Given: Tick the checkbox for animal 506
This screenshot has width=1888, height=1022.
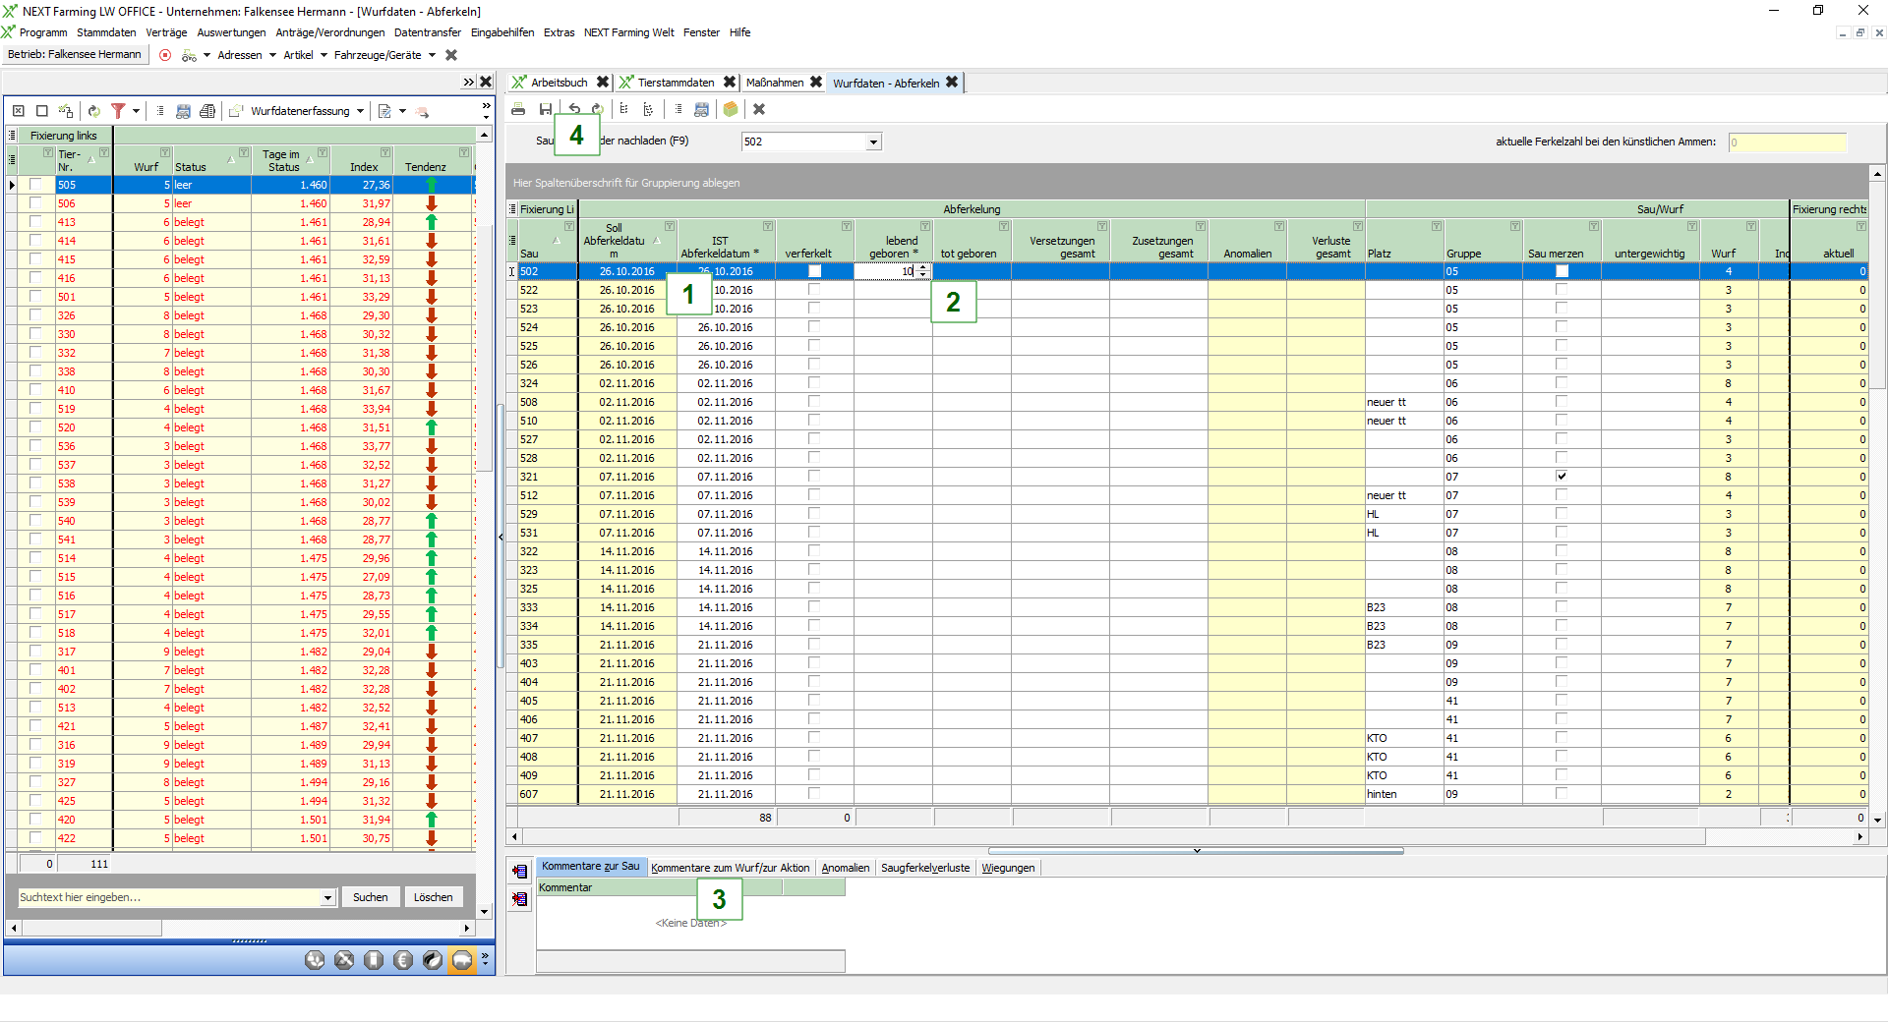Looking at the screenshot, I should (x=36, y=203).
